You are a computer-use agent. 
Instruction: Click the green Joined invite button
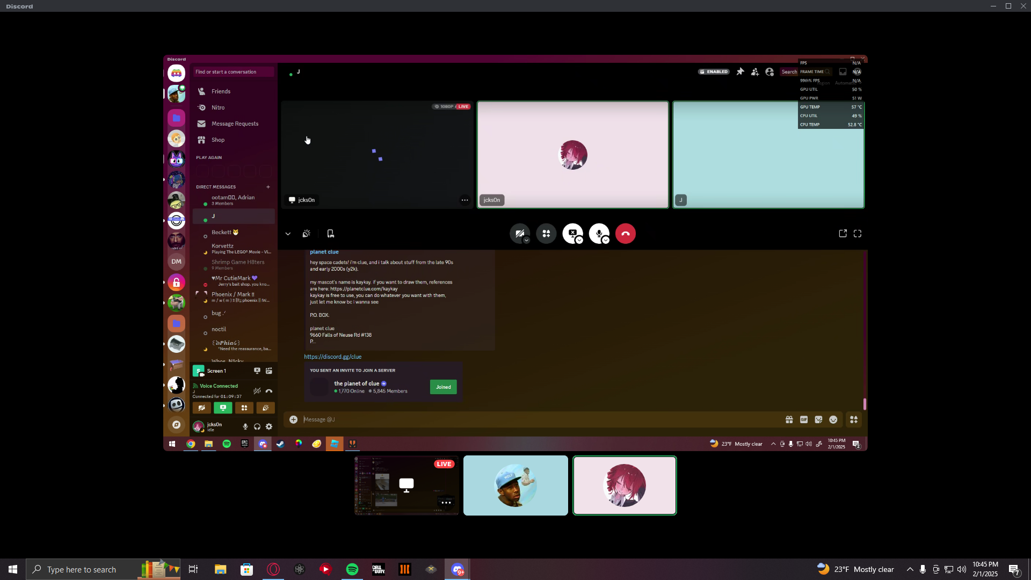click(x=443, y=387)
